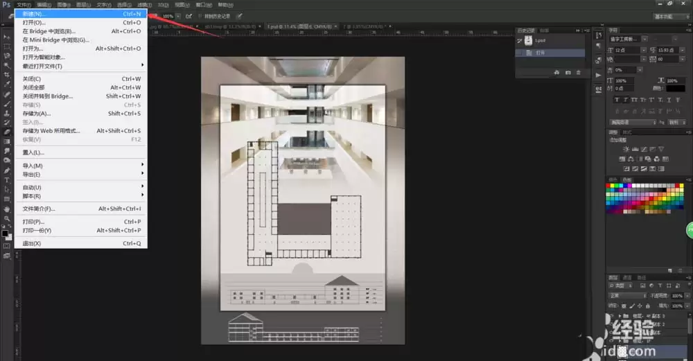
Task: Add Levels adjustment icon
Action: click(x=635, y=150)
